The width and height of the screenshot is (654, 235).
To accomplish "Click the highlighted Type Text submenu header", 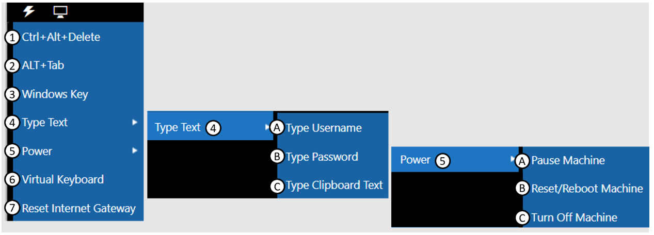I will coord(178,128).
